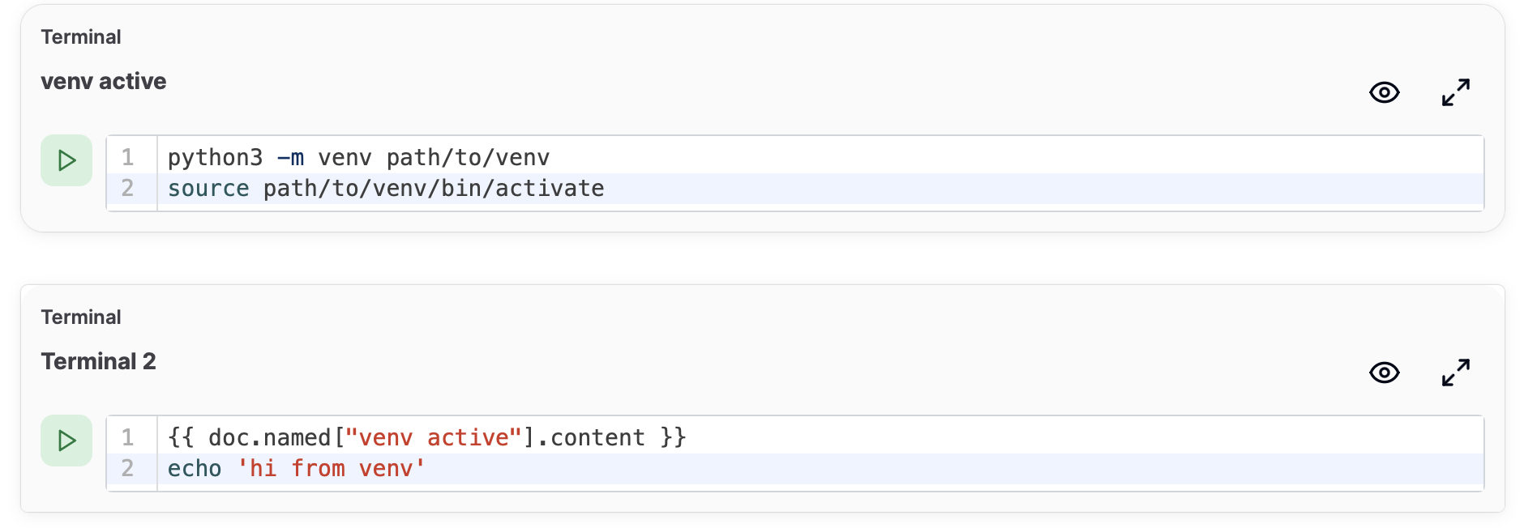Click the Terminal label above Terminal 2
This screenshot has height=528, width=1524.
tap(81, 317)
